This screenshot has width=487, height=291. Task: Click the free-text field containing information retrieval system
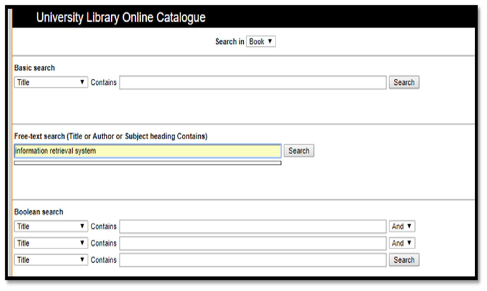pyautogui.click(x=148, y=151)
